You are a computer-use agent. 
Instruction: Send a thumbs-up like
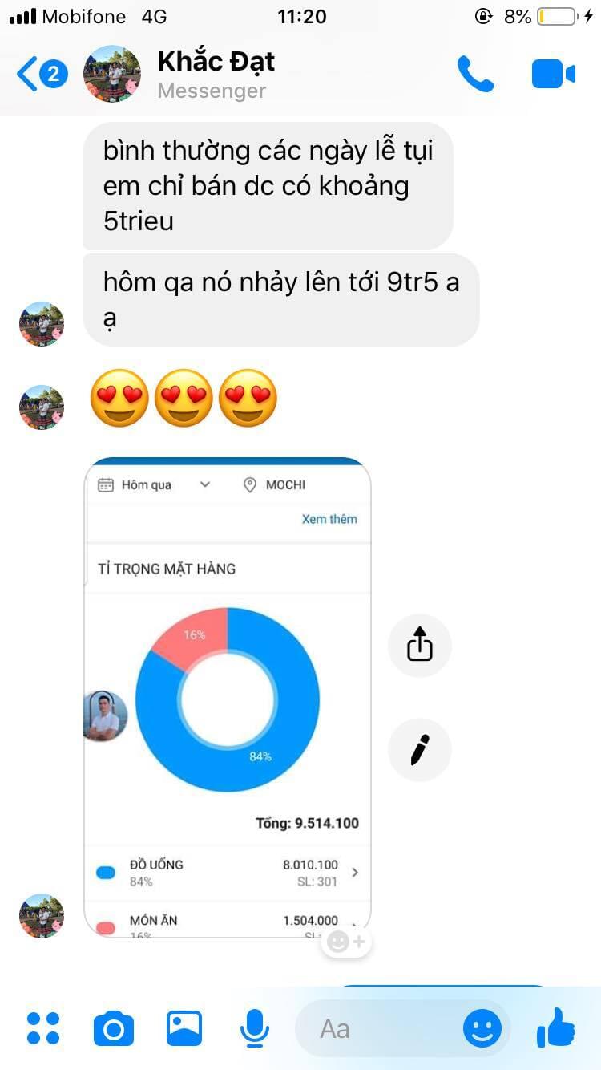[x=556, y=1027]
